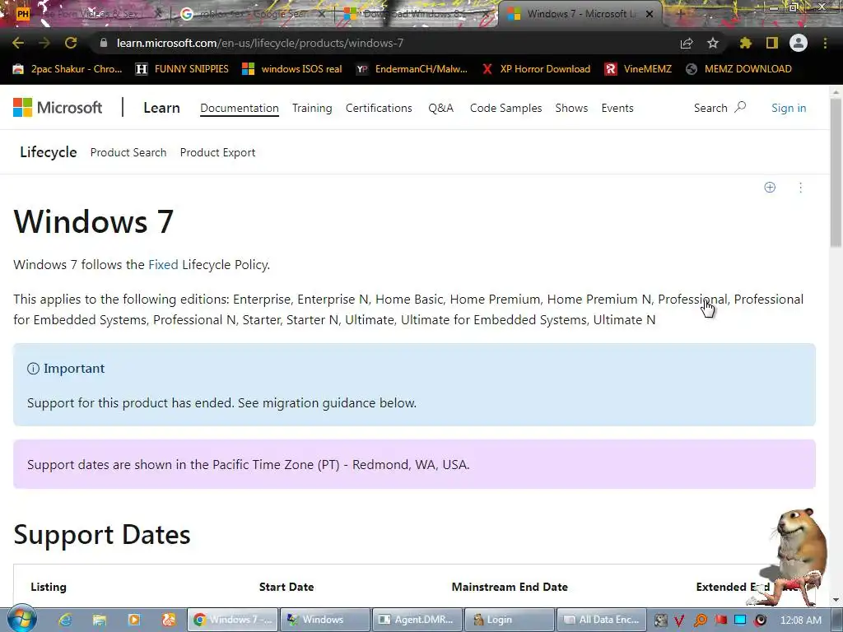Click the share page icon in address bar
This screenshot has height=632, width=843.
[687, 43]
